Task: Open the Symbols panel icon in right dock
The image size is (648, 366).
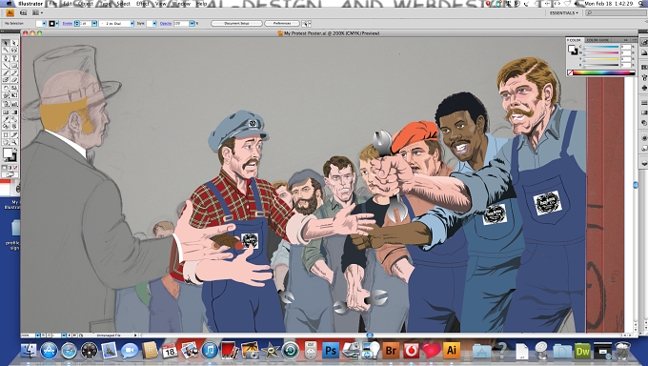Action: coord(644,88)
